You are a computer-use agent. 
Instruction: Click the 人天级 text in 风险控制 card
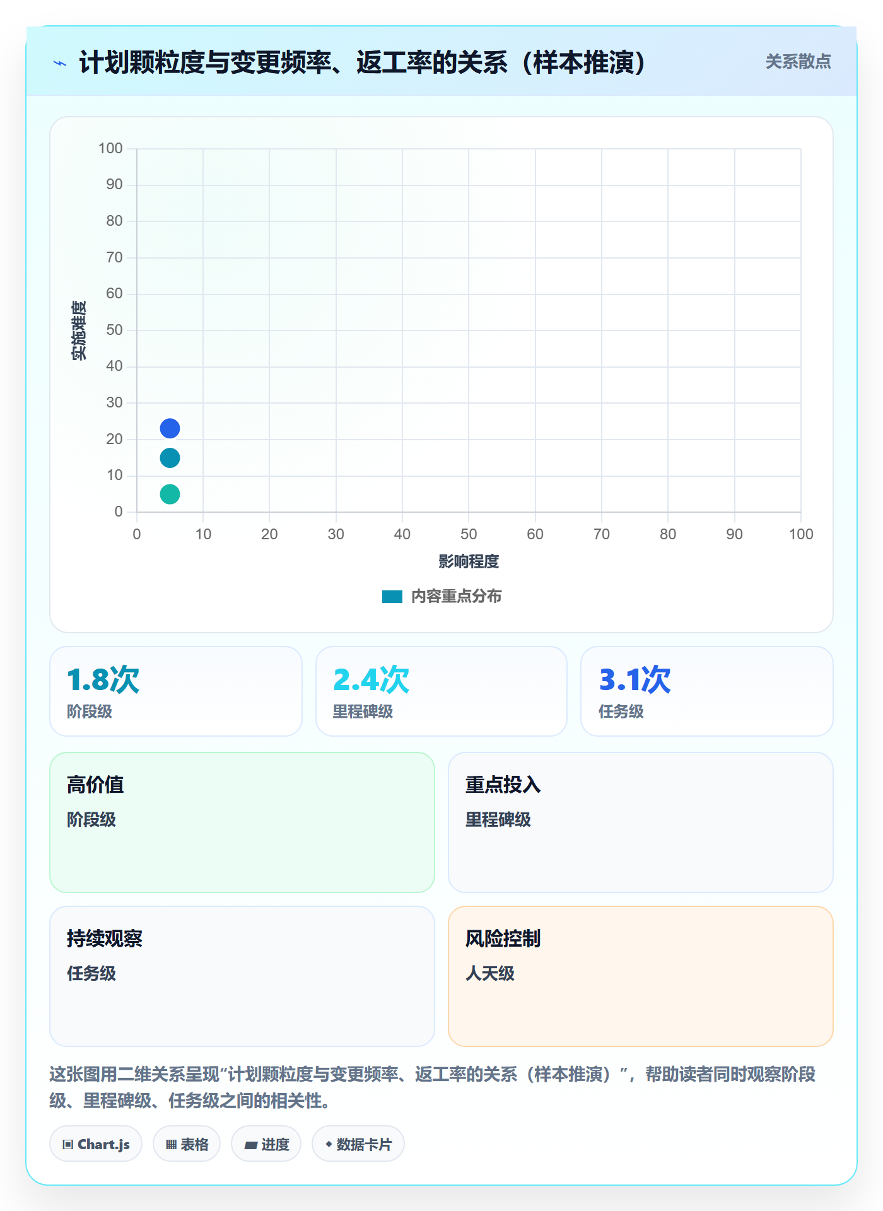(x=490, y=973)
